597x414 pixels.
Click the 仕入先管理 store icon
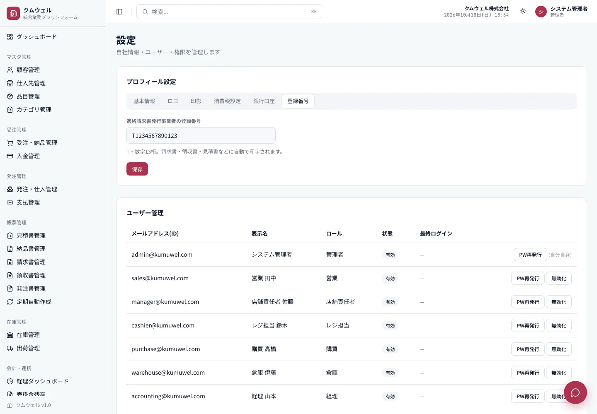pos(10,83)
